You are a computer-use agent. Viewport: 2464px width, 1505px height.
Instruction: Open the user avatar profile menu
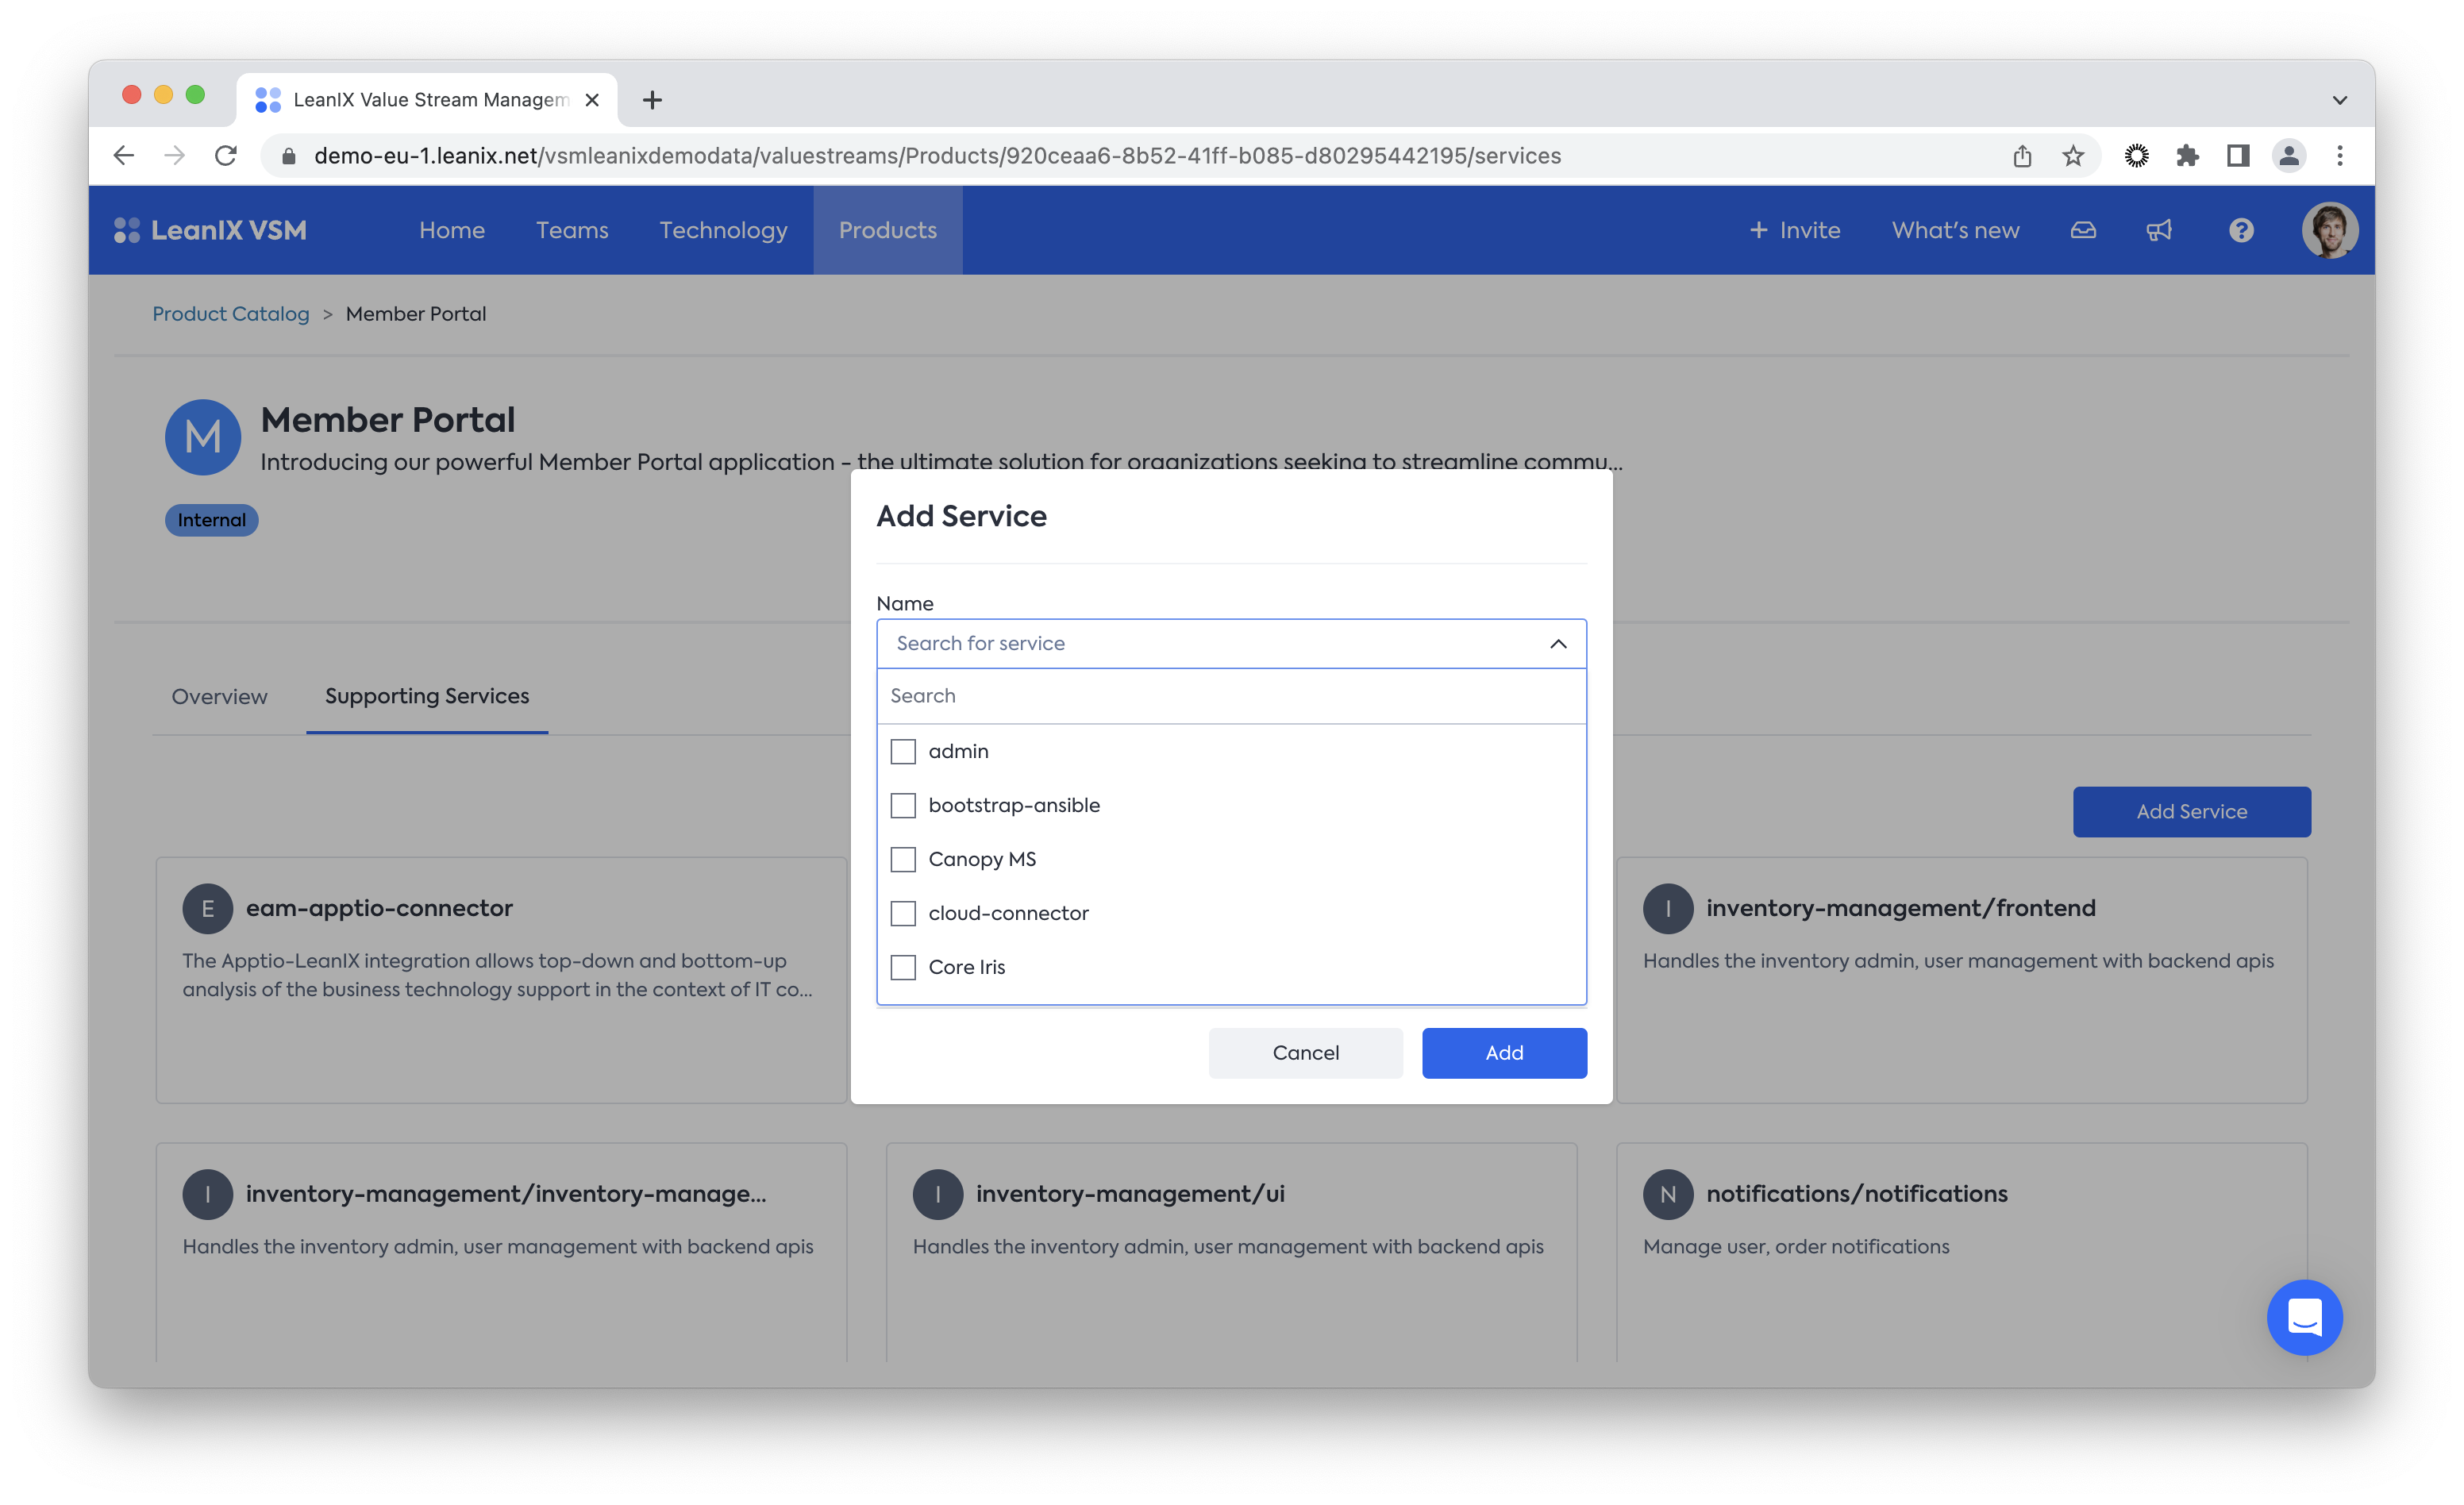point(2329,230)
